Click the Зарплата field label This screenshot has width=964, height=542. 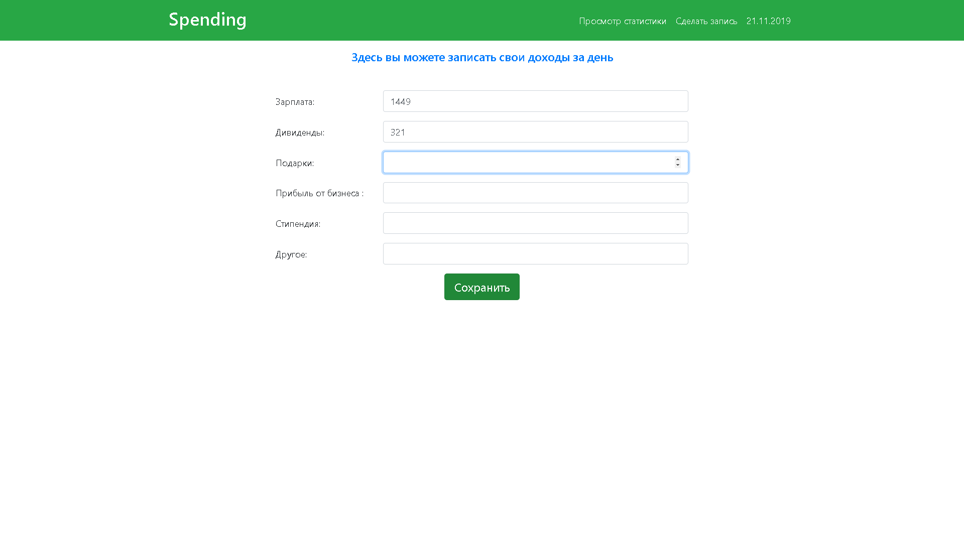(295, 102)
